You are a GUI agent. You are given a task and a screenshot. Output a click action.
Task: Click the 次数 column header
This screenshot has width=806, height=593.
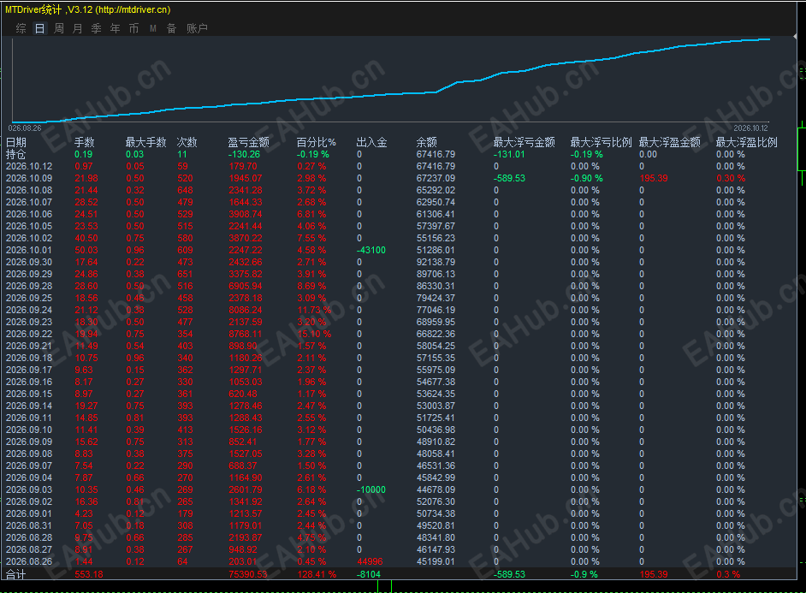[187, 142]
